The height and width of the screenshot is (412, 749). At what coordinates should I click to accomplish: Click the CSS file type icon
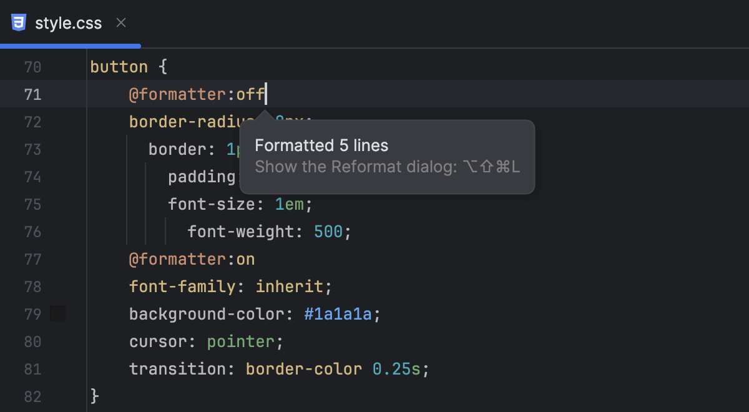coord(20,22)
